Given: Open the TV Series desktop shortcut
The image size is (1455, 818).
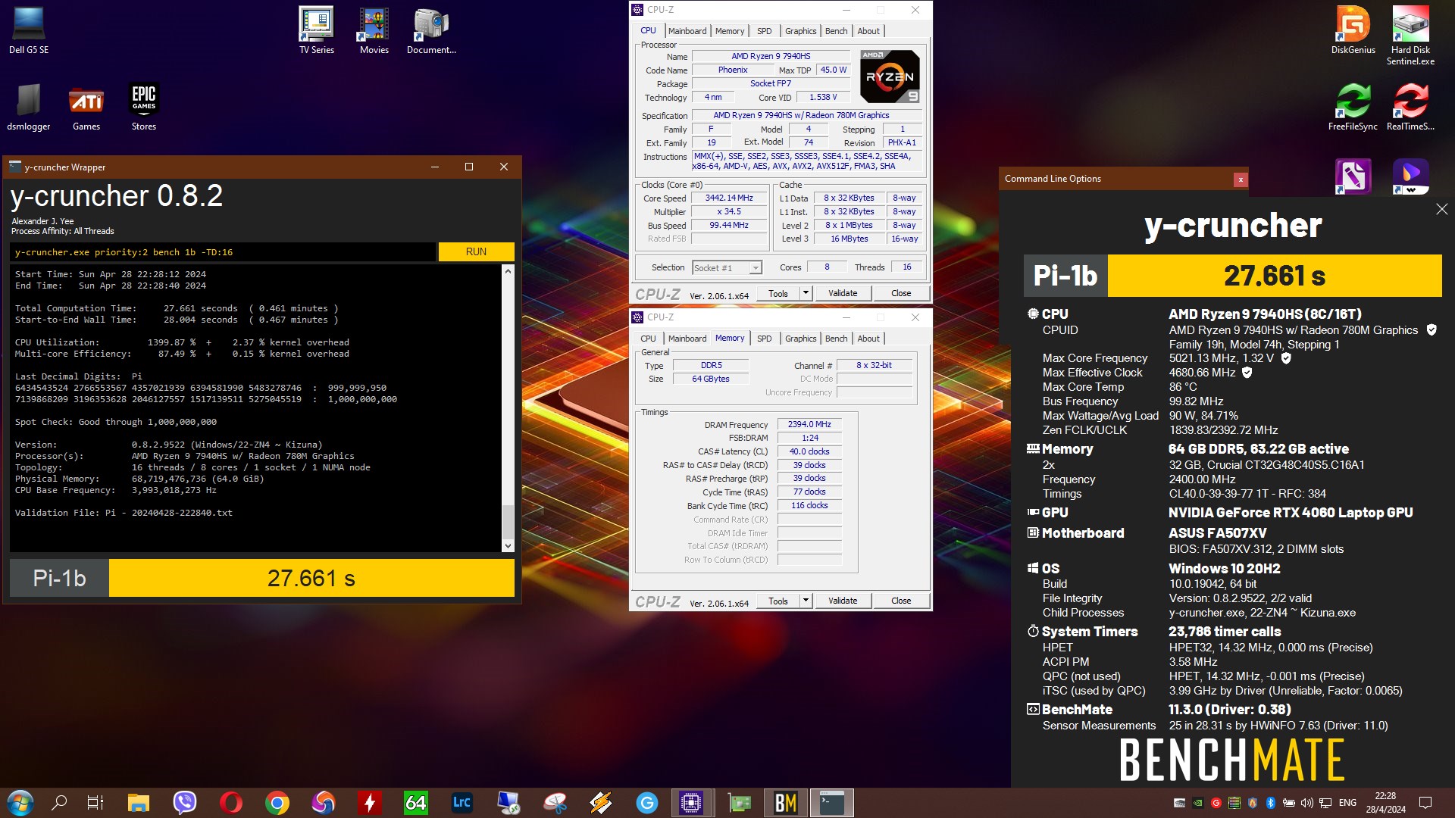Looking at the screenshot, I should [x=317, y=31].
